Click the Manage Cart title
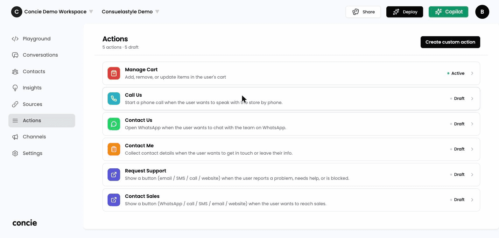The width and height of the screenshot is (499, 238). [141, 70]
